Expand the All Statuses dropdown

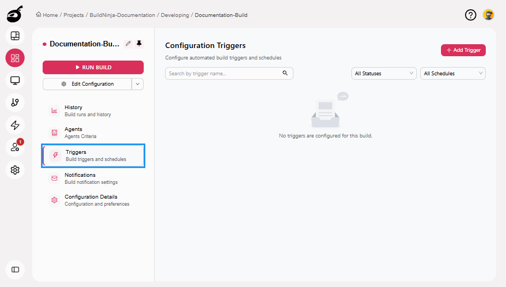(x=385, y=74)
